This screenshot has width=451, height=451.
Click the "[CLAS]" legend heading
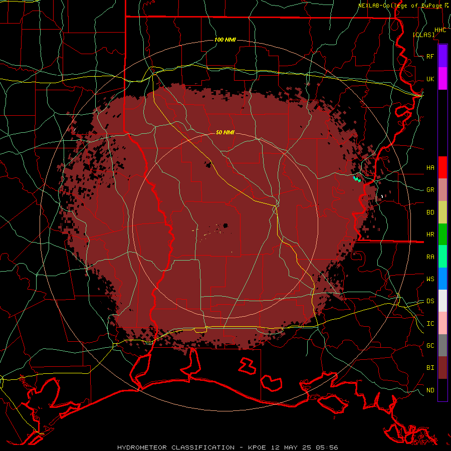[423, 35]
